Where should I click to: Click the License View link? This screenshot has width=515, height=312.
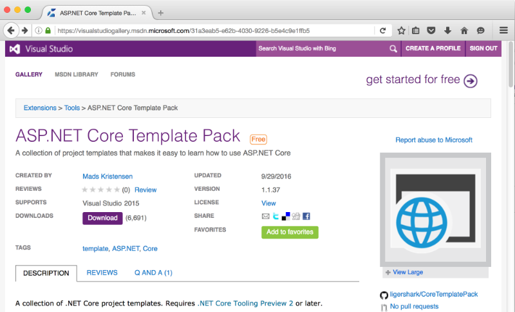268,203
